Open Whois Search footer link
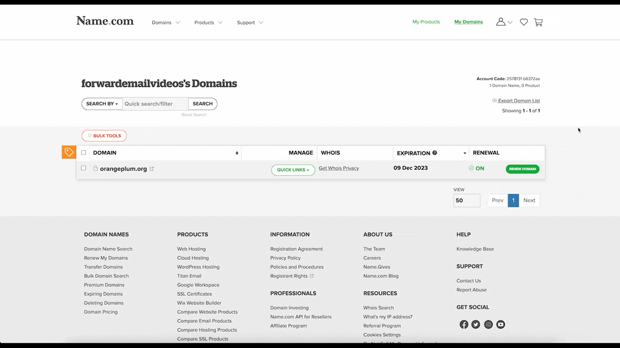620x348 pixels. click(x=378, y=308)
